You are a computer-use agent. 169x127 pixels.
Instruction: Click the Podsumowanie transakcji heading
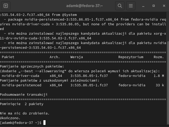[24, 95]
